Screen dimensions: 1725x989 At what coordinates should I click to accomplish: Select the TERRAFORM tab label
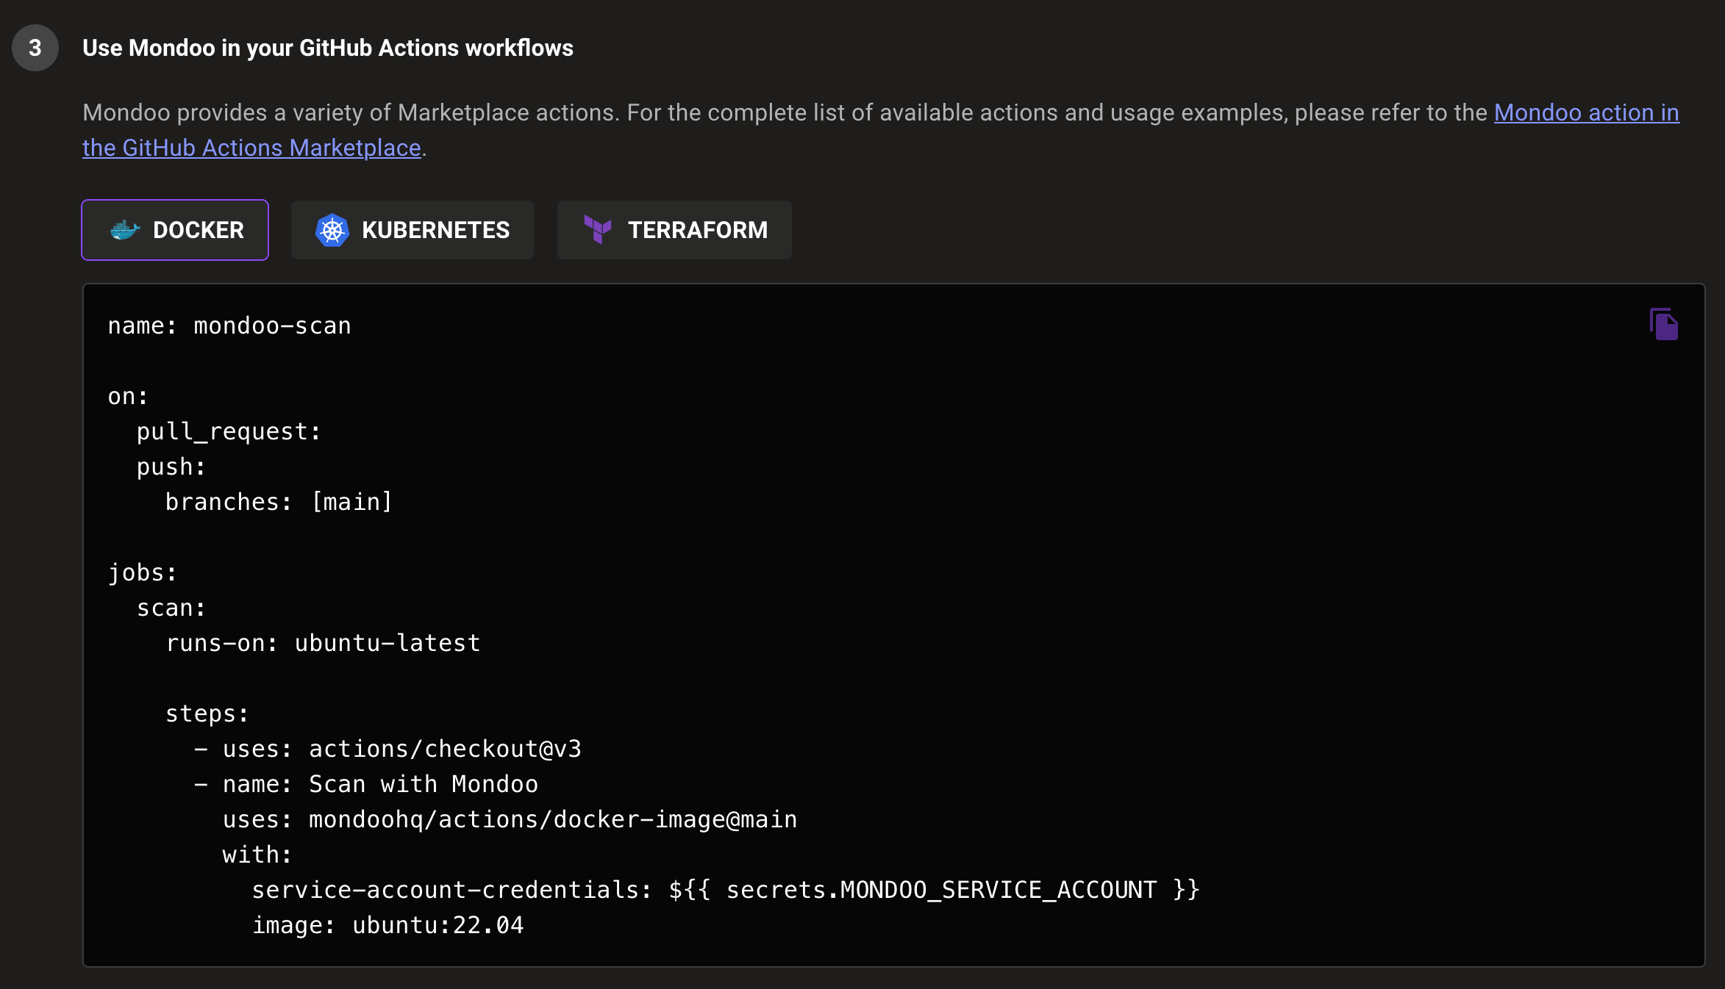(698, 230)
